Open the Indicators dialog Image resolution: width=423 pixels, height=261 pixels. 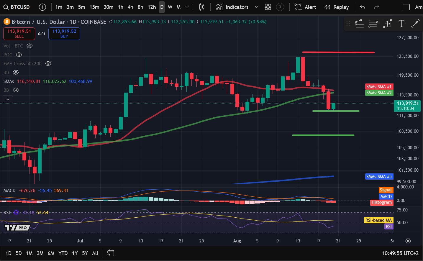pos(232,7)
